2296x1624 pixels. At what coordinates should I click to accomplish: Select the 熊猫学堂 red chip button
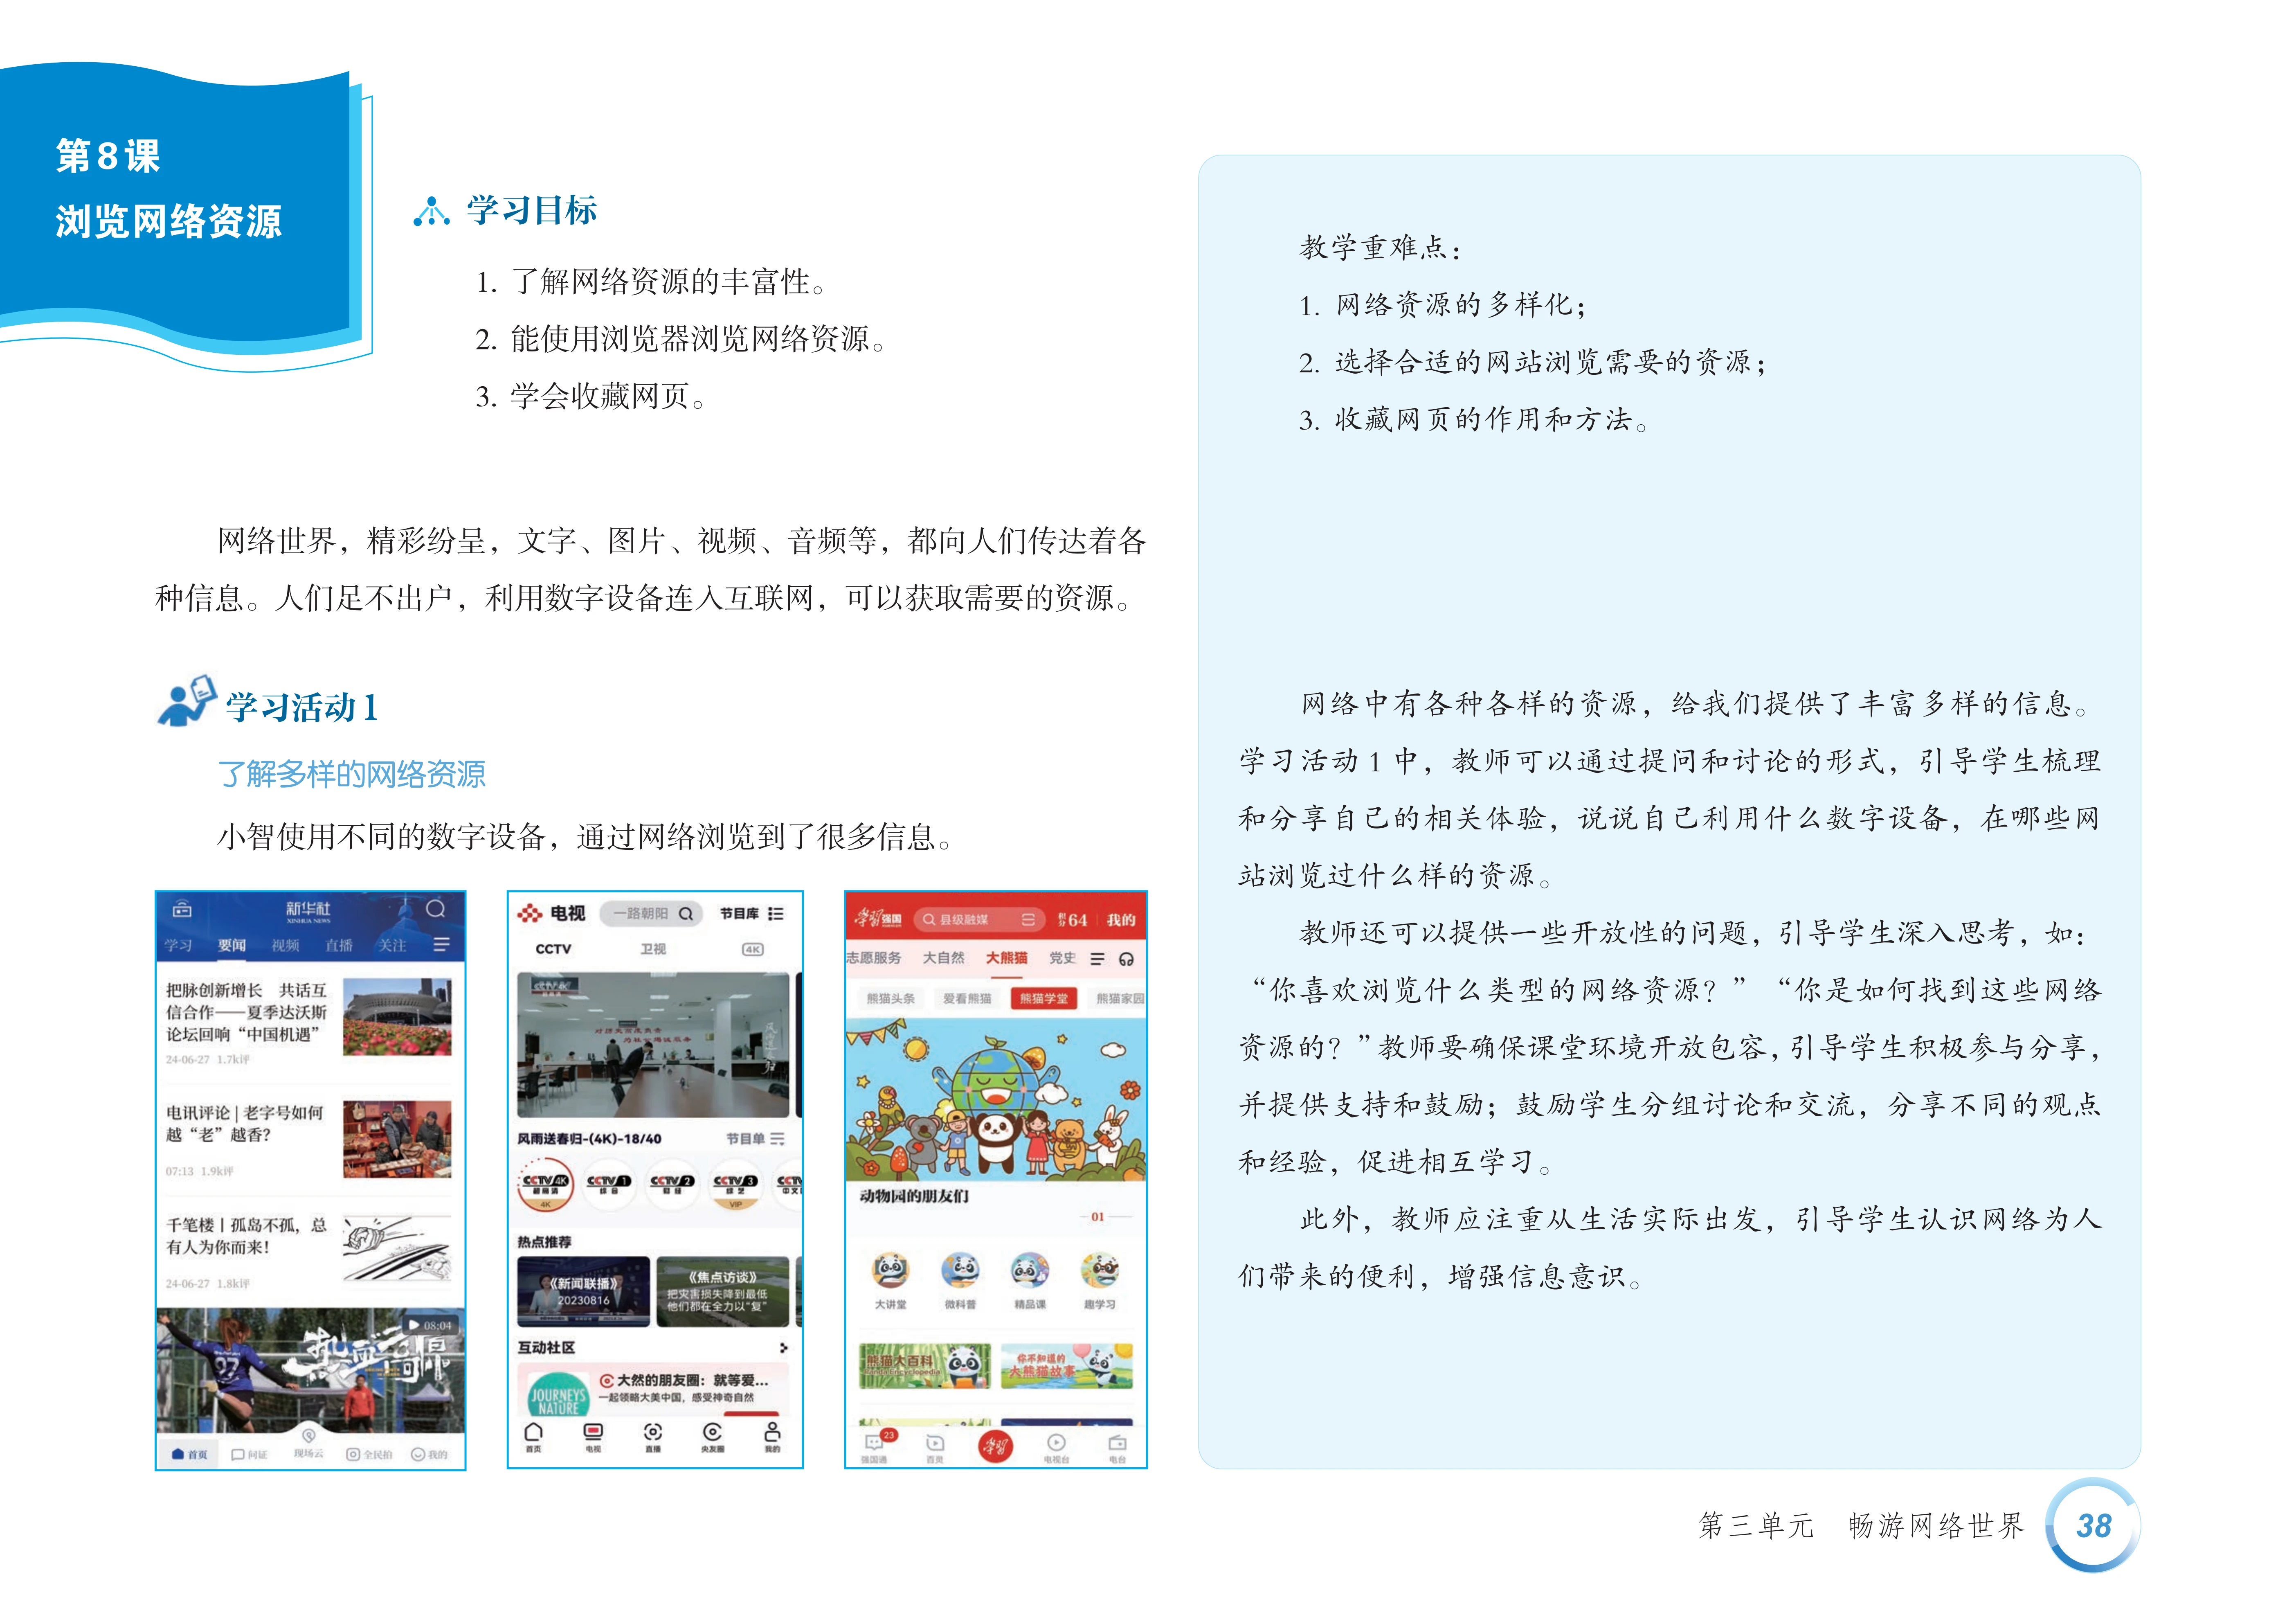[1043, 998]
